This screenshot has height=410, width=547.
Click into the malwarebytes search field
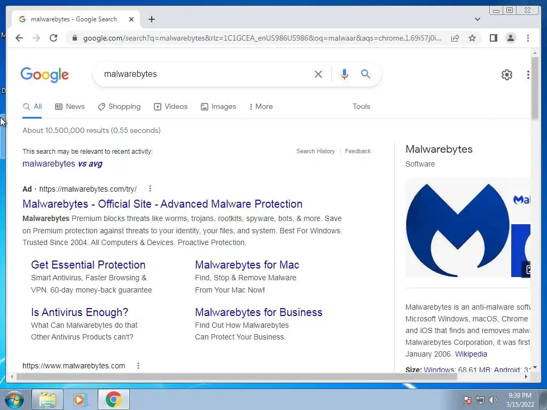point(206,74)
